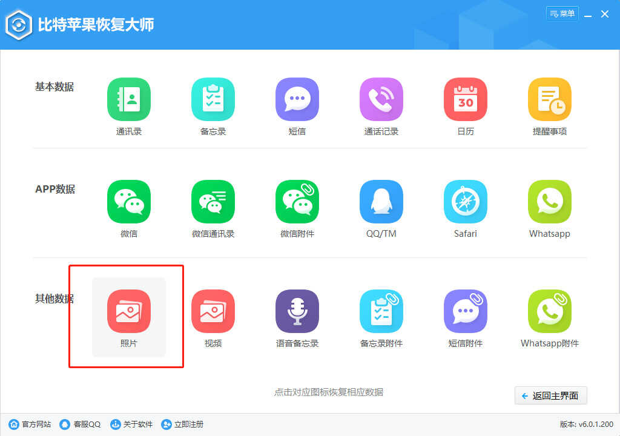
Task: Open the 日历 calendar icon
Action: [x=466, y=99]
